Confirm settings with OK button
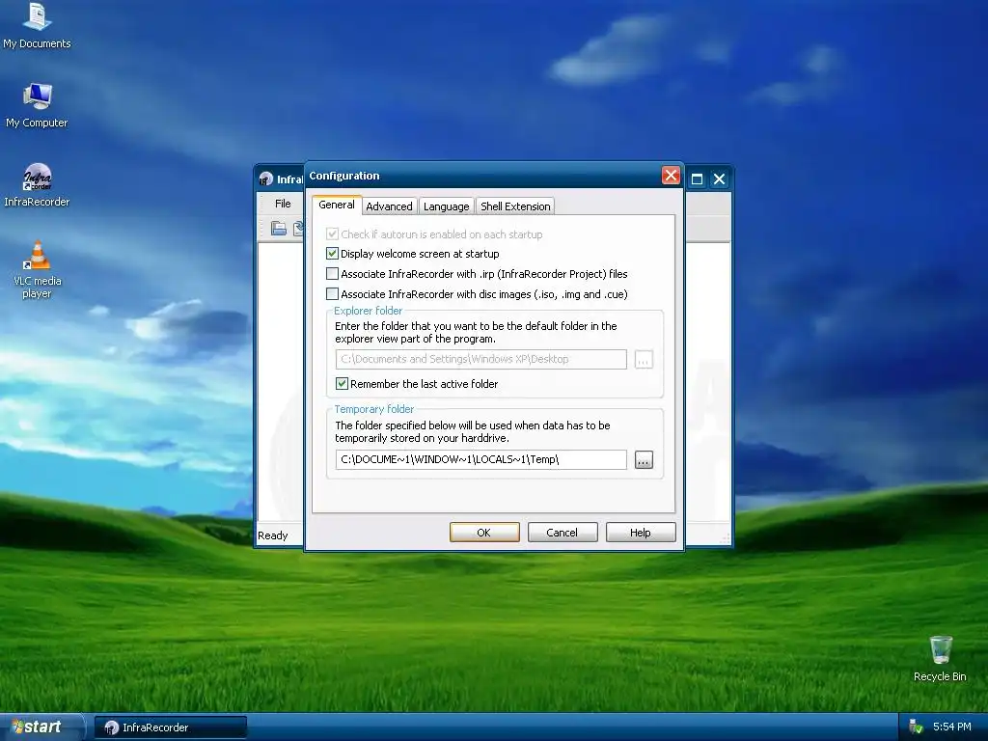This screenshot has height=741, width=988. coord(484,533)
